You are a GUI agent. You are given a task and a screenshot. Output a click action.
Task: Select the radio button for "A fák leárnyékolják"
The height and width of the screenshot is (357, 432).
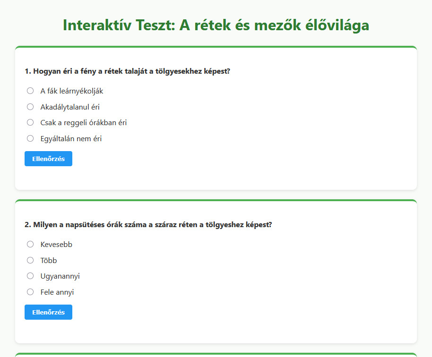(x=30, y=91)
